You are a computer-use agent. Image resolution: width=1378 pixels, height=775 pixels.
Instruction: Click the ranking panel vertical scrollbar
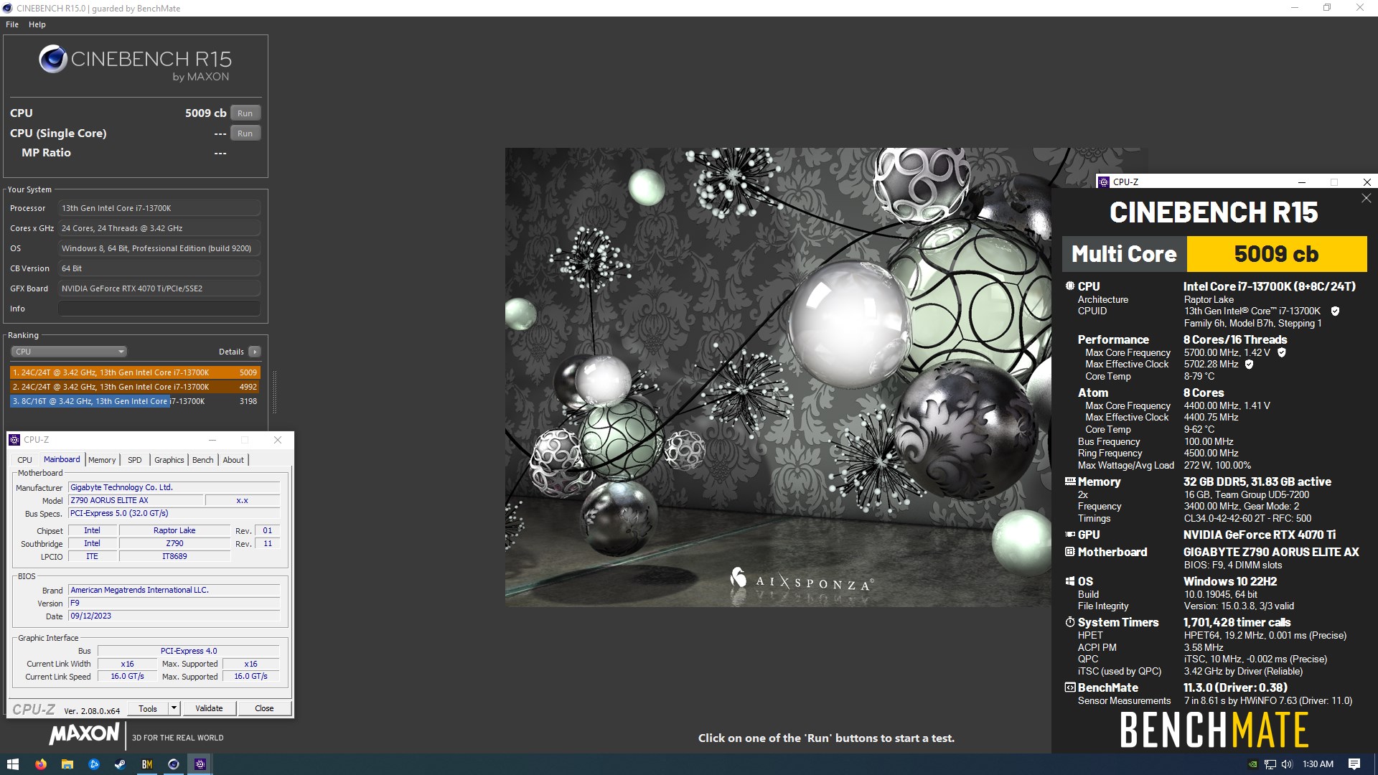point(274,391)
